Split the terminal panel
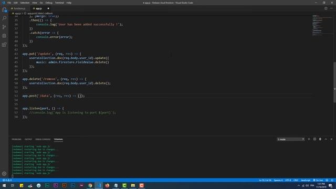 tap(314, 139)
